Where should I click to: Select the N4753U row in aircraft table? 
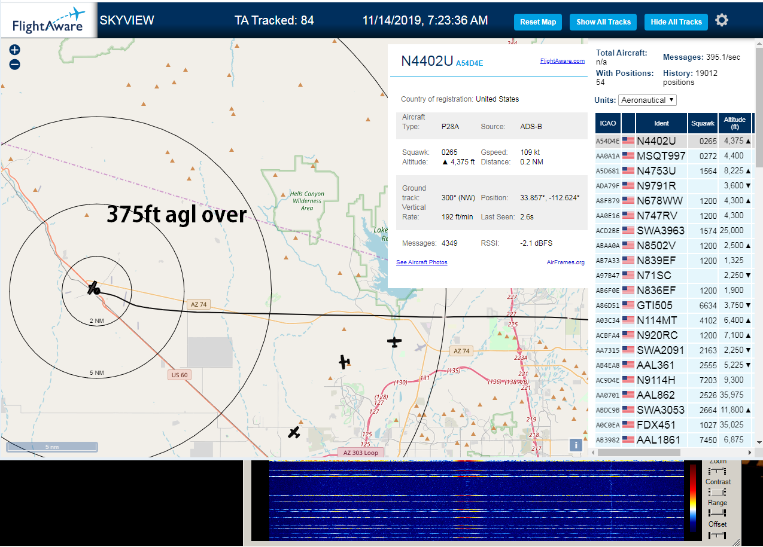tap(674, 171)
